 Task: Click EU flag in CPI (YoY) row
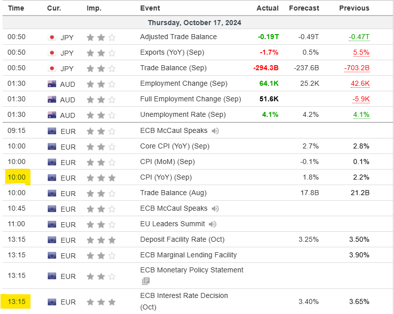coord(52,178)
